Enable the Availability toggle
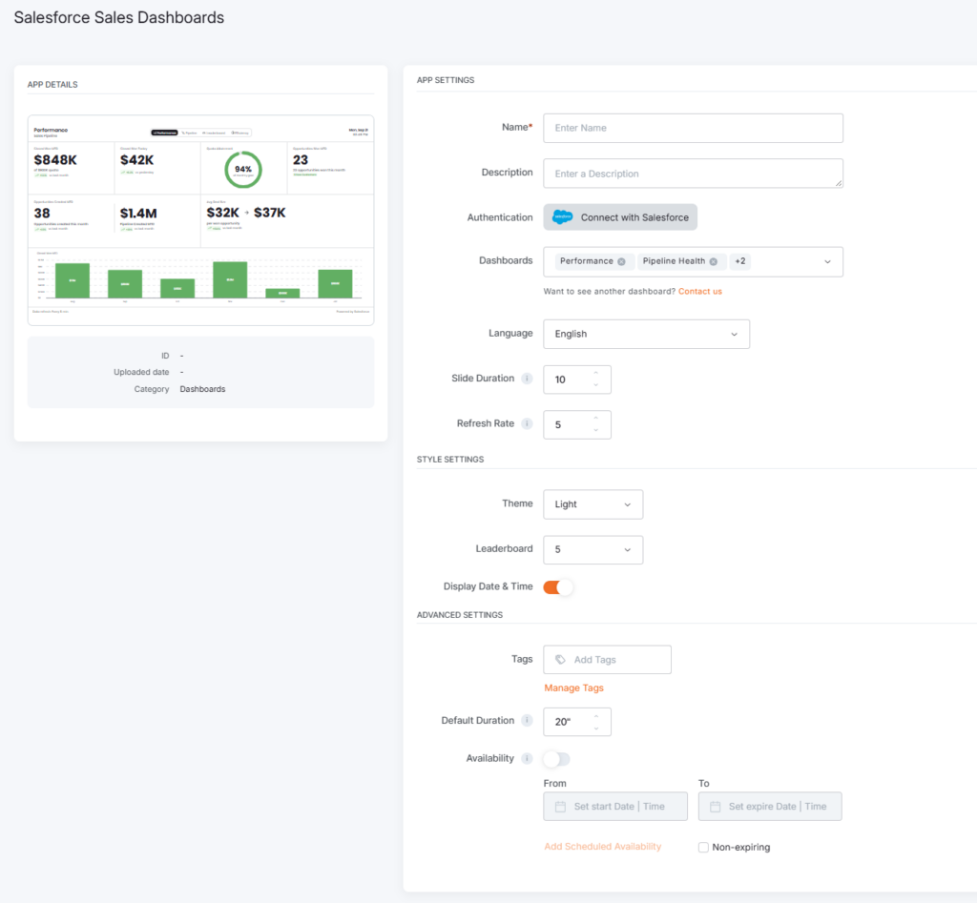 tap(556, 758)
